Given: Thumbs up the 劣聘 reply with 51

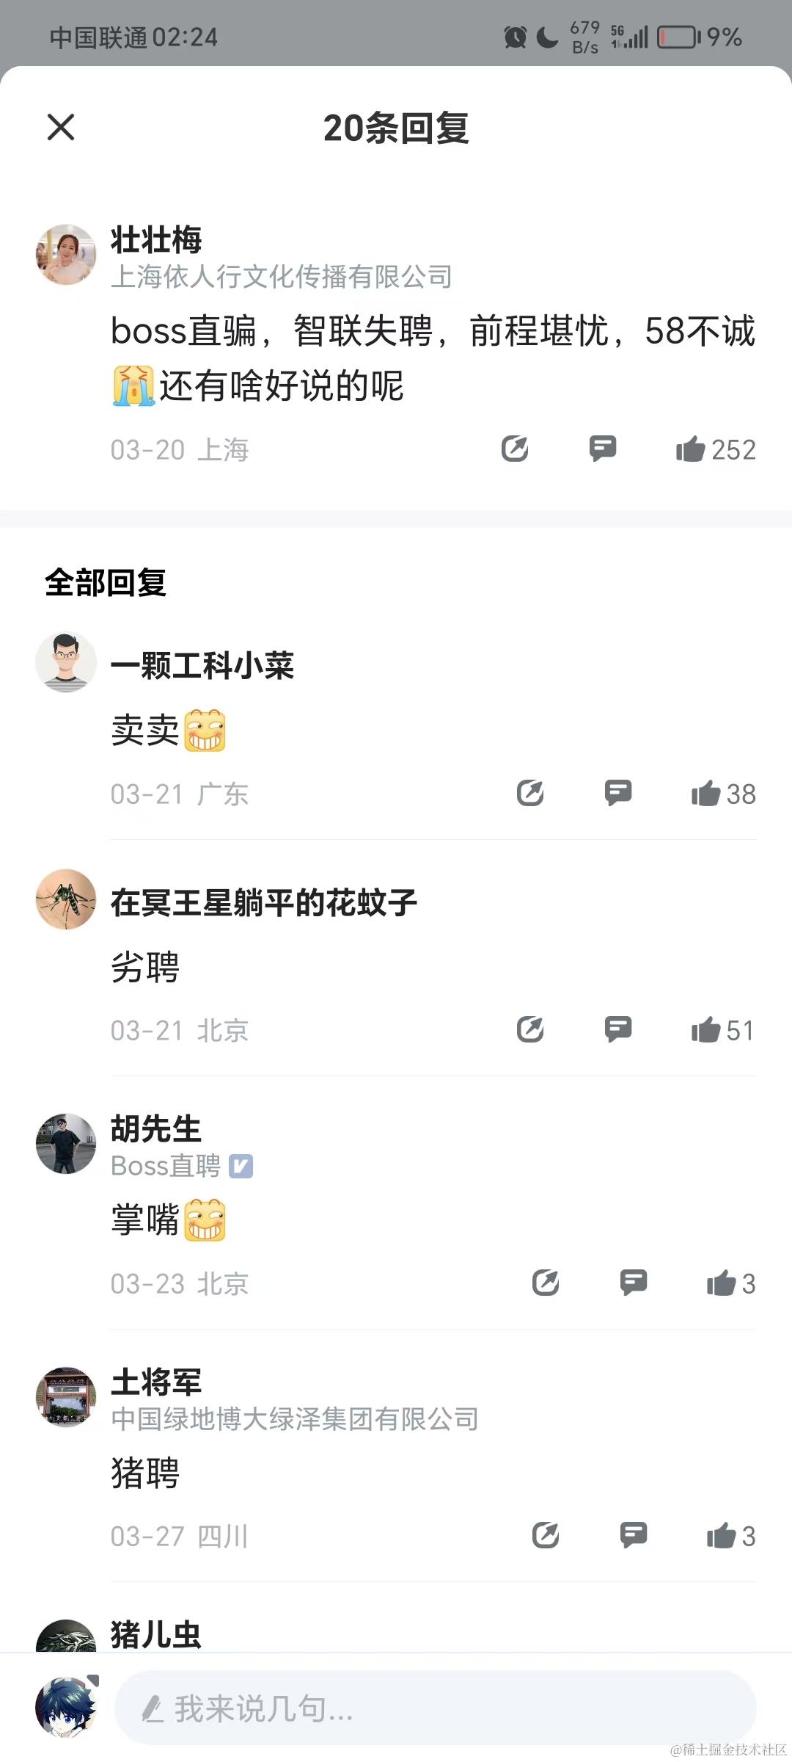Looking at the screenshot, I should [x=723, y=1029].
